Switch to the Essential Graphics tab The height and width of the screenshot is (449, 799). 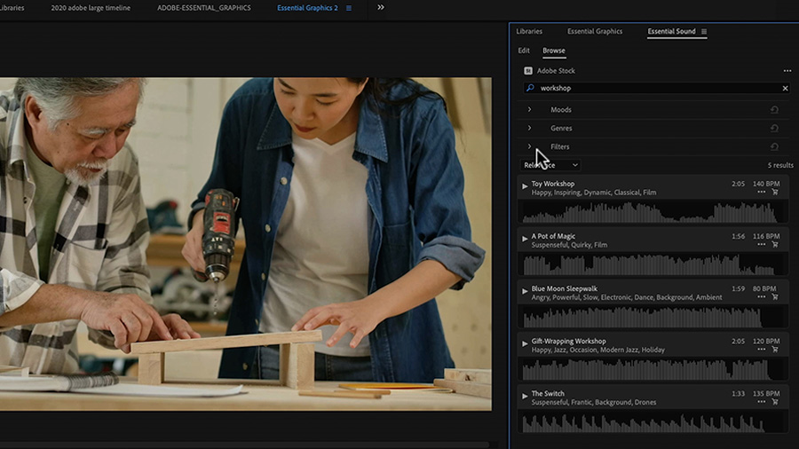[x=595, y=32]
